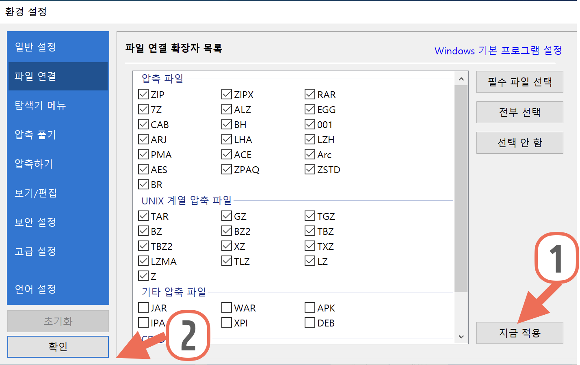Uncheck the ARJ checkbox
The image size is (580, 365).
pyautogui.click(x=143, y=140)
